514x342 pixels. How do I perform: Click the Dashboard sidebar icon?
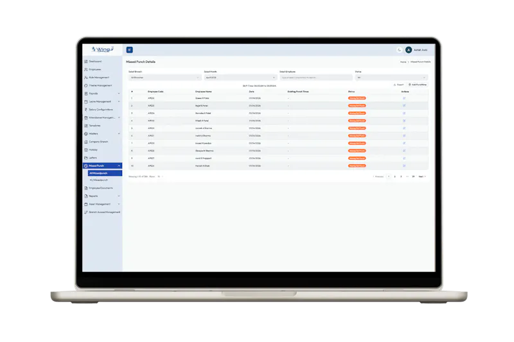86,62
